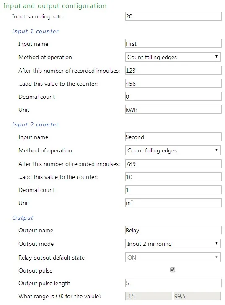Open Input 2 Method of operation dropdown
The width and height of the screenshot is (225, 305).
point(173,150)
